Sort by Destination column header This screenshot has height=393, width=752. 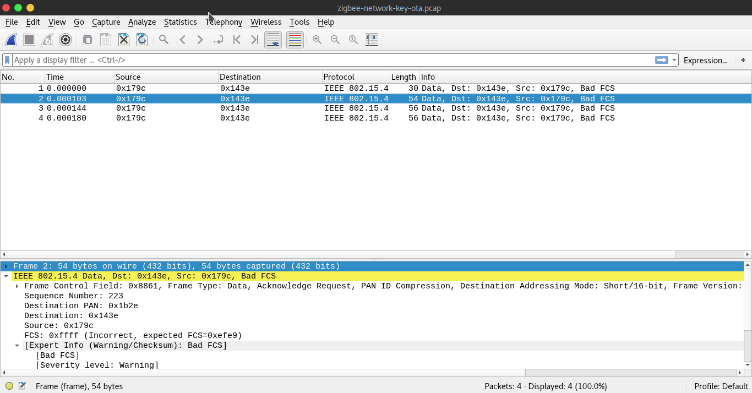(x=270, y=77)
